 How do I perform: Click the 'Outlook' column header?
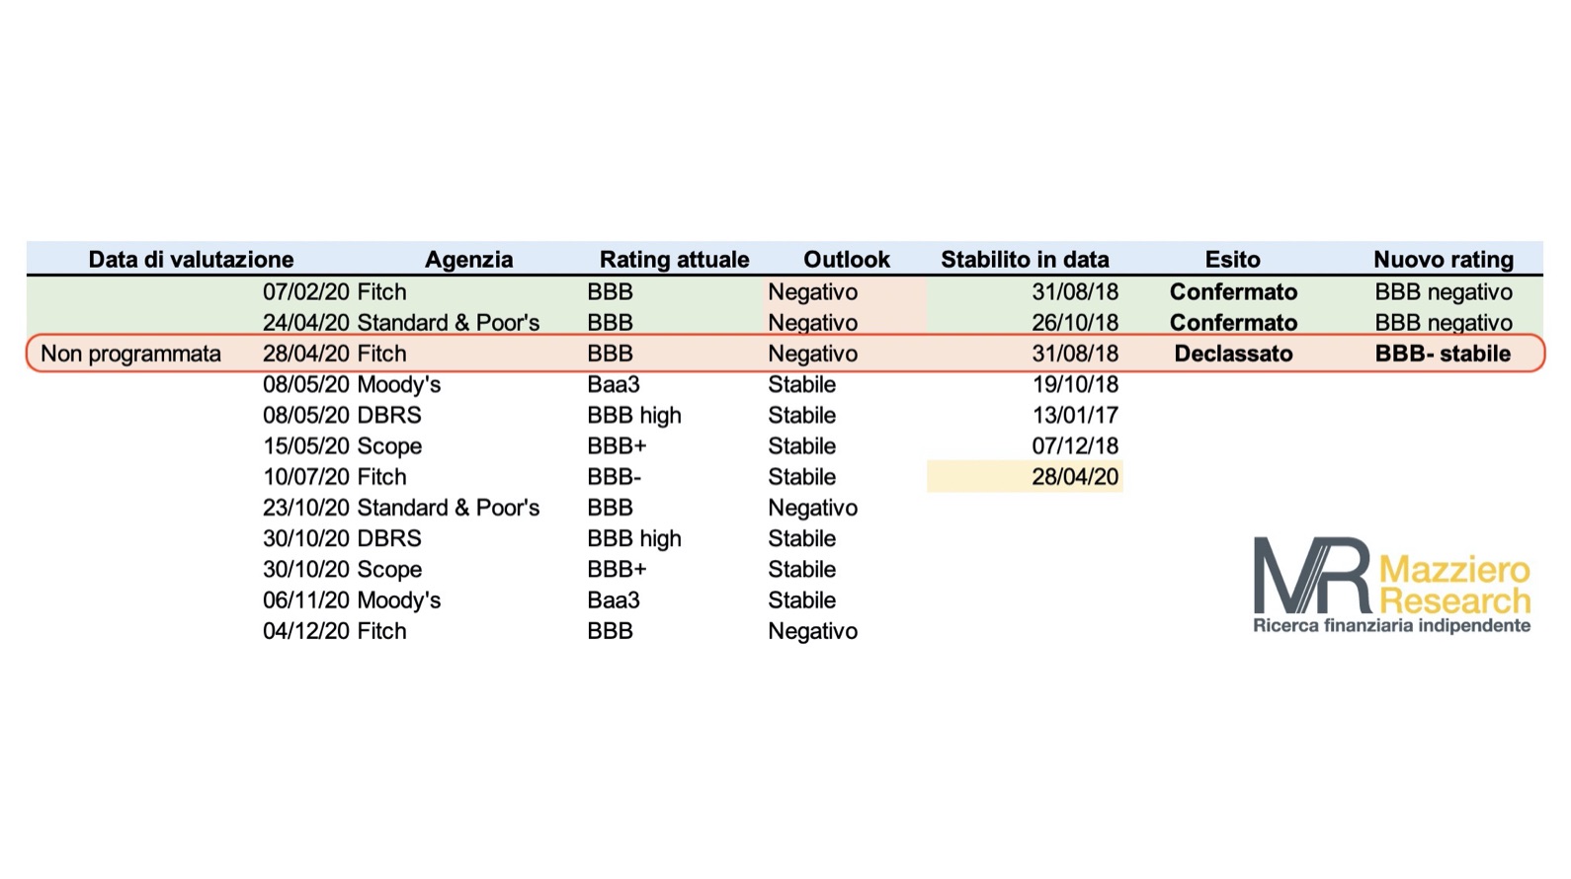click(x=847, y=260)
